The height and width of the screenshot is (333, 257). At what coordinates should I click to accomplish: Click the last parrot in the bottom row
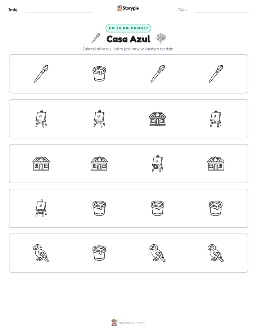pyautogui.click(x=216, y=253)
